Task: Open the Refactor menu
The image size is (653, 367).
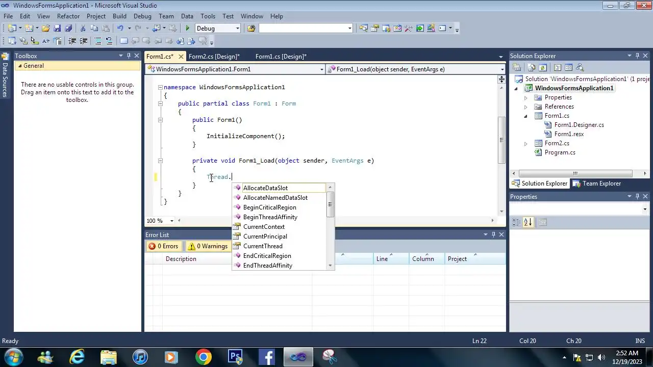Action: point(68,16)
